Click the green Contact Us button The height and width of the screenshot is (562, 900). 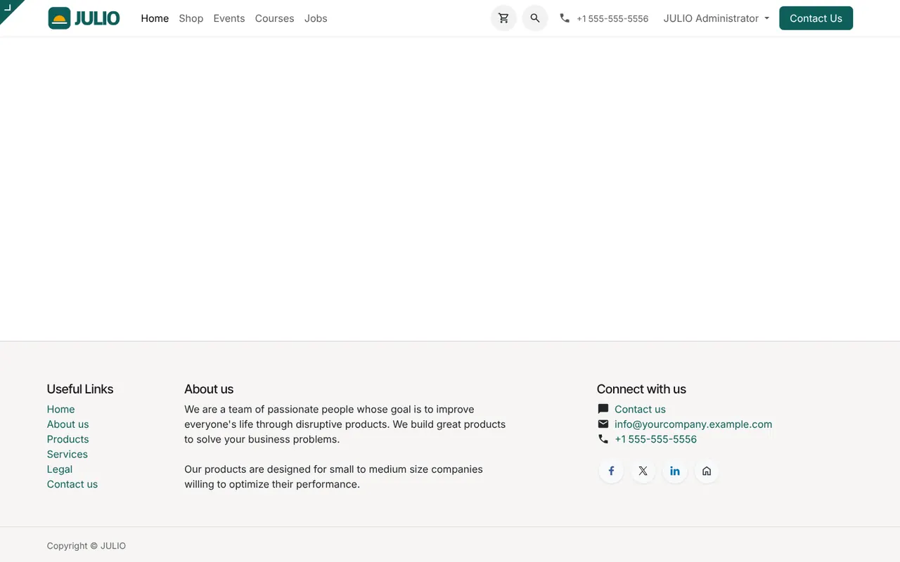(816, 18)
